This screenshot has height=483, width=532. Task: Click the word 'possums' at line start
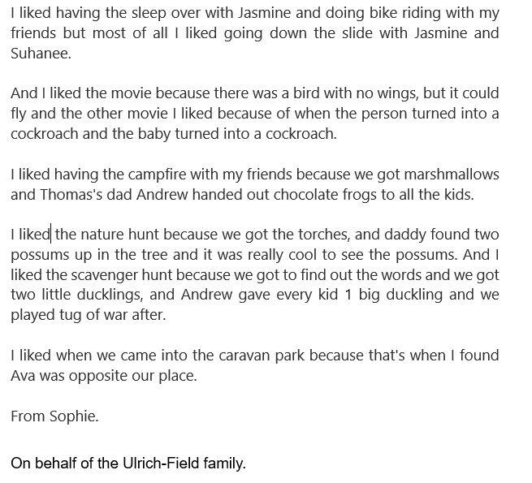click(40, 255)
